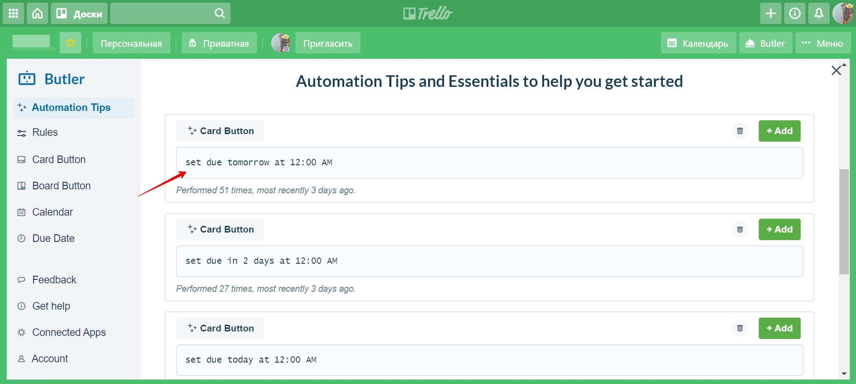Change visibility via Приватная button
Screen dimensions: 856x384
tap(219, 43)
